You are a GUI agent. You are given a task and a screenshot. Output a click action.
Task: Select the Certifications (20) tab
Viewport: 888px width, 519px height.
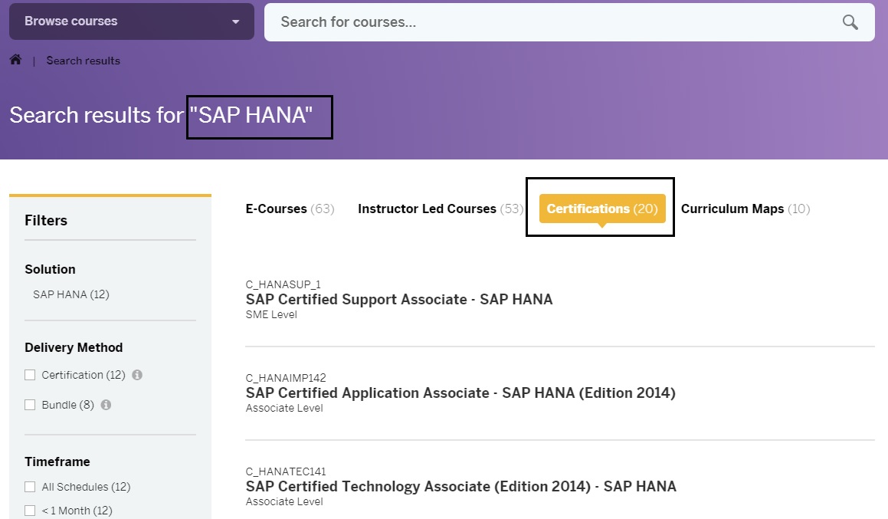[x=601, y=209]
